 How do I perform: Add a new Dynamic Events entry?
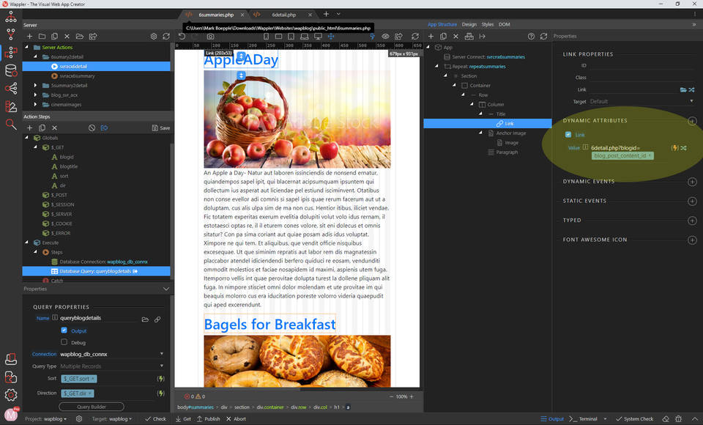click(x=692, y=182)
